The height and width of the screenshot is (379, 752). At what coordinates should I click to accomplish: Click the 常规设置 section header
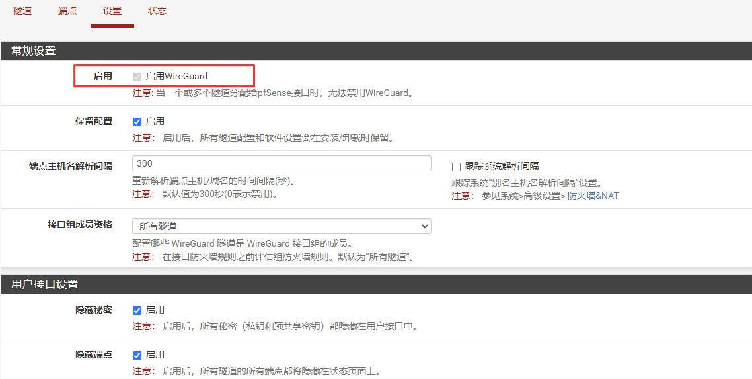point(34,51)
